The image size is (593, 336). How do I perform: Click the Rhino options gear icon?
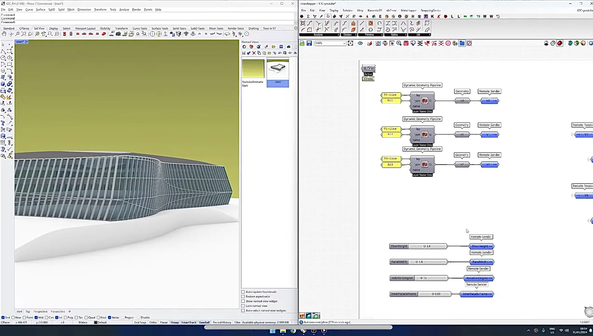(296, 28)
